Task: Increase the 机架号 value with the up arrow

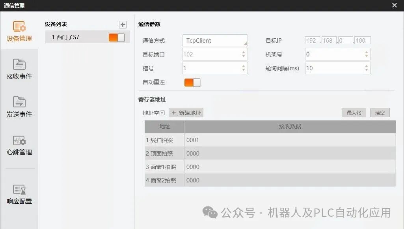Action: (x=367, y=53)
